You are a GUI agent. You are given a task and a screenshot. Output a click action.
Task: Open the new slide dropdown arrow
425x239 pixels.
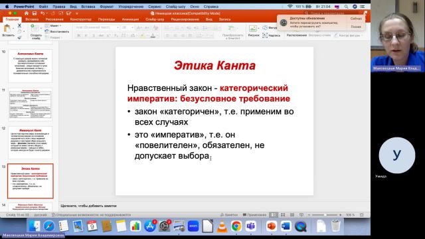pyautogui.click(x=41, y=28)
